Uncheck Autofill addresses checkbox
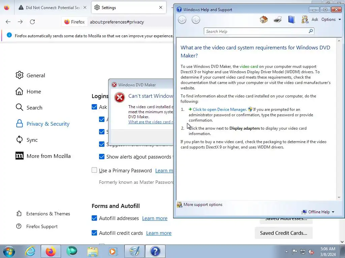Screen dimensions: 345x258 click(x=94, y=218)
